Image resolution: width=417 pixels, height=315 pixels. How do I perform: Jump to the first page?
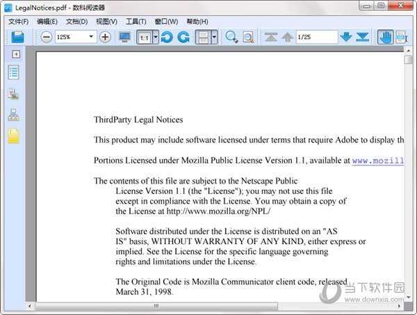271,37
